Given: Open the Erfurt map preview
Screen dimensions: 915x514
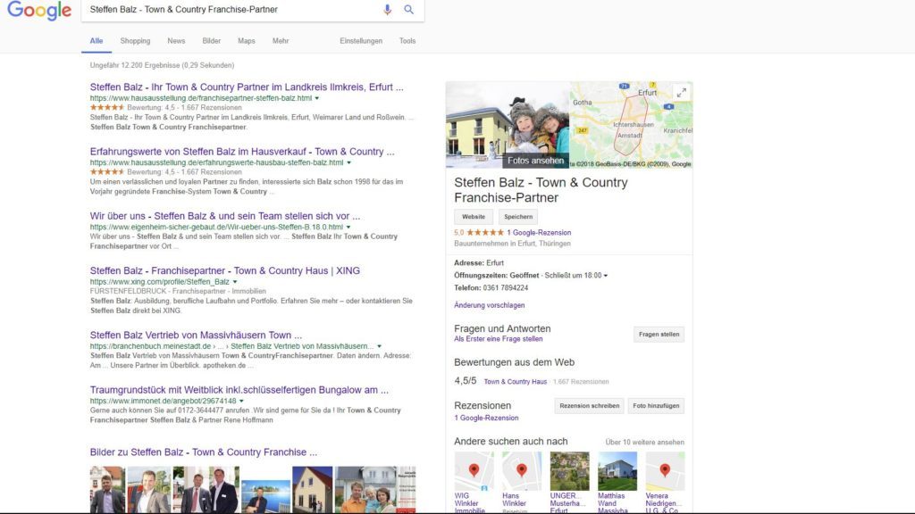Looking at the screenshot, I should click(631, 125).
